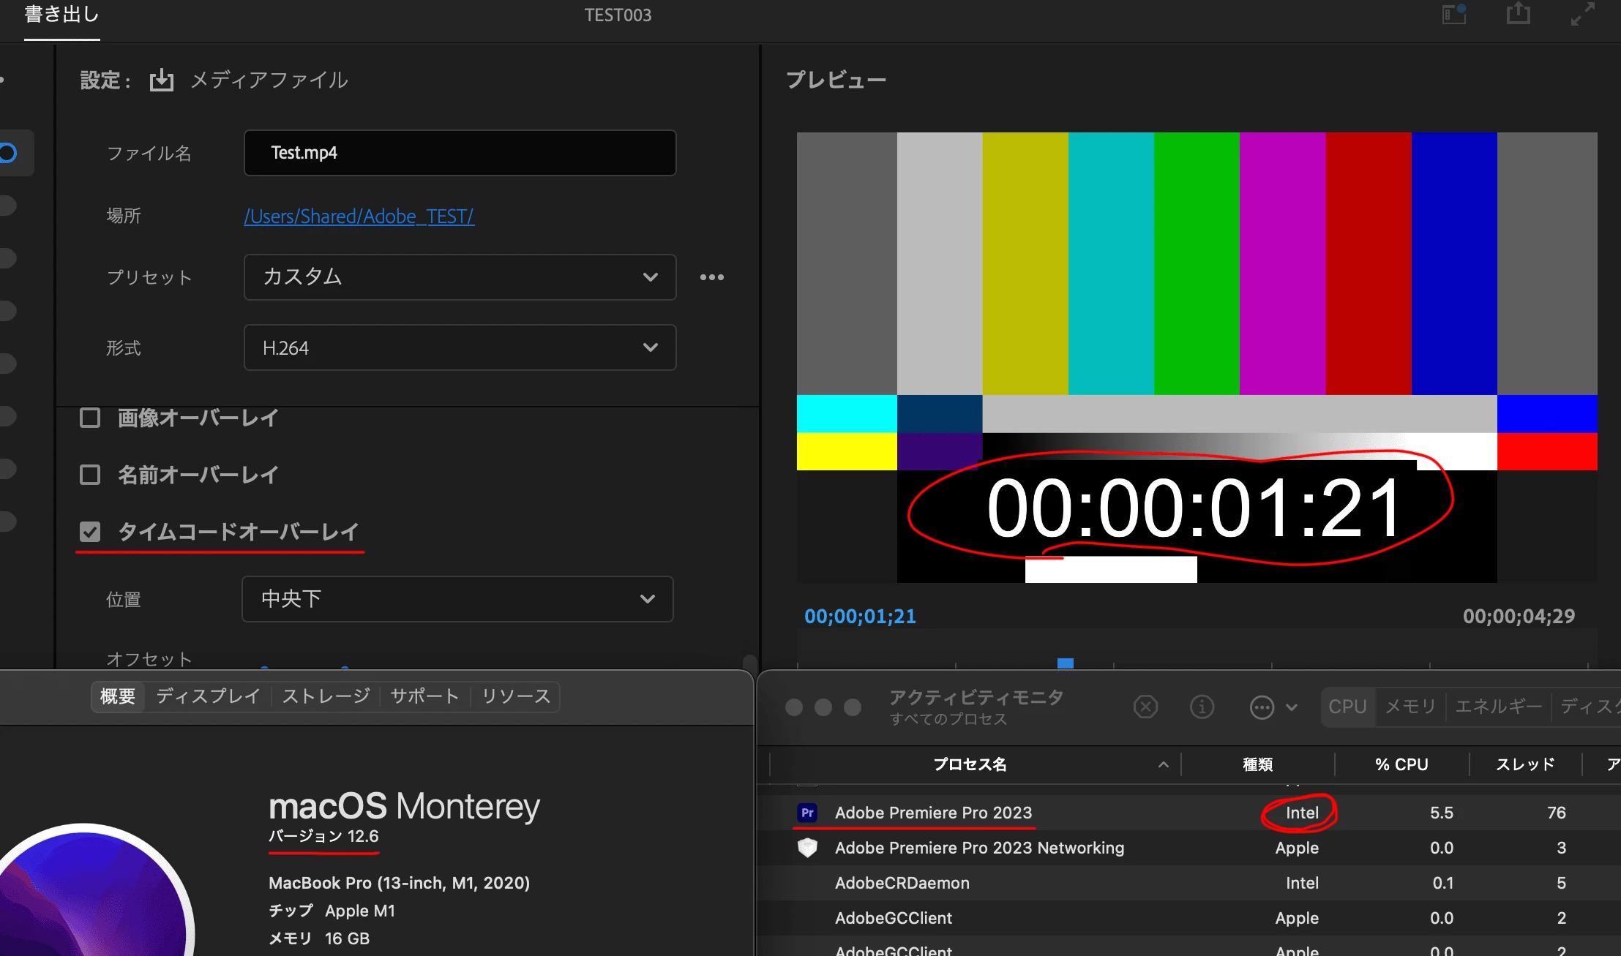Select the メモリ tab in Activity Monitor
This screenshot has height=956, width=1621.
[1410, 707]
